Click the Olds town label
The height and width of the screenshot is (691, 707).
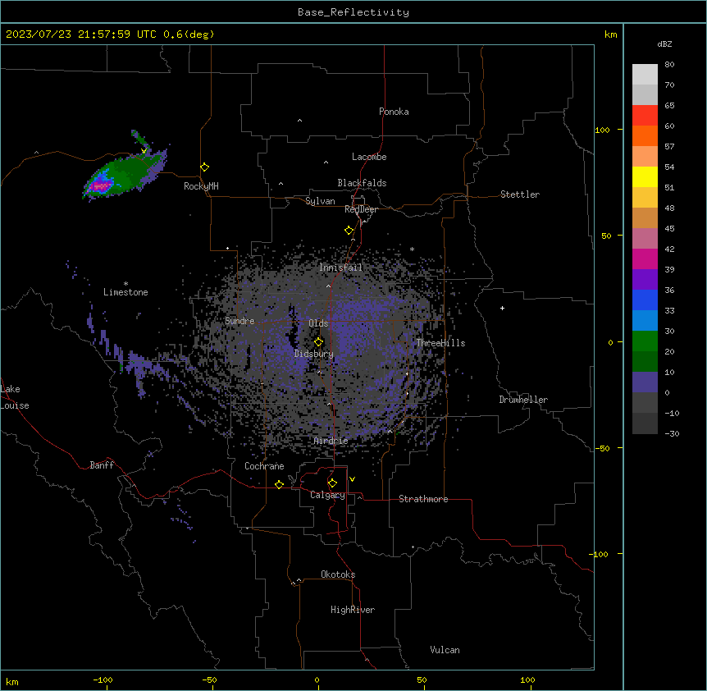[318, 323]
